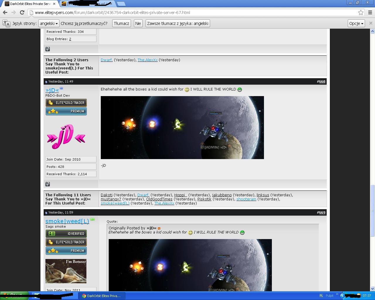This screenshot has height=300, width=375.
Task: Click the yellow smiley in post #668
Action: [x=187, y=90]
